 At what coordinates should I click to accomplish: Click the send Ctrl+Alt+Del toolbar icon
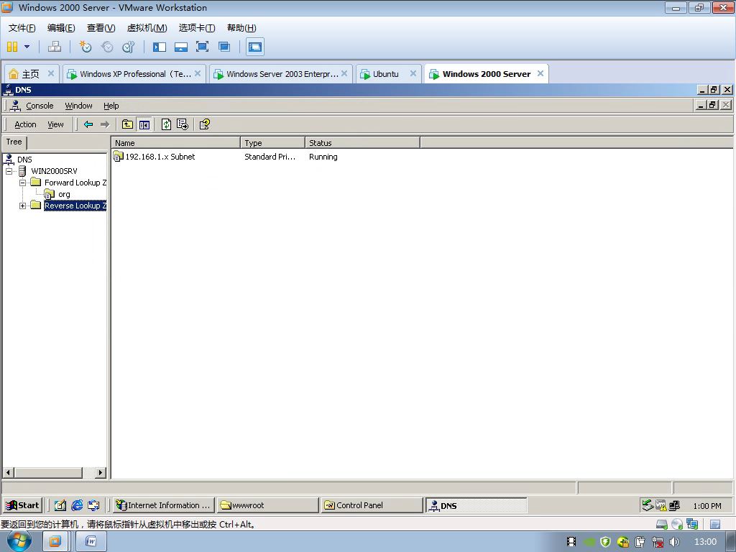(x=55, y=47)
